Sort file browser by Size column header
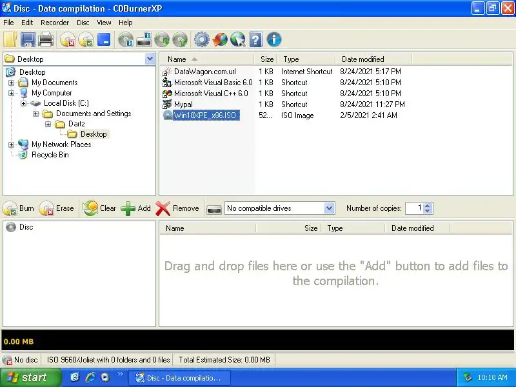Viewport: 516px width, 387px height. click(265, 59)
